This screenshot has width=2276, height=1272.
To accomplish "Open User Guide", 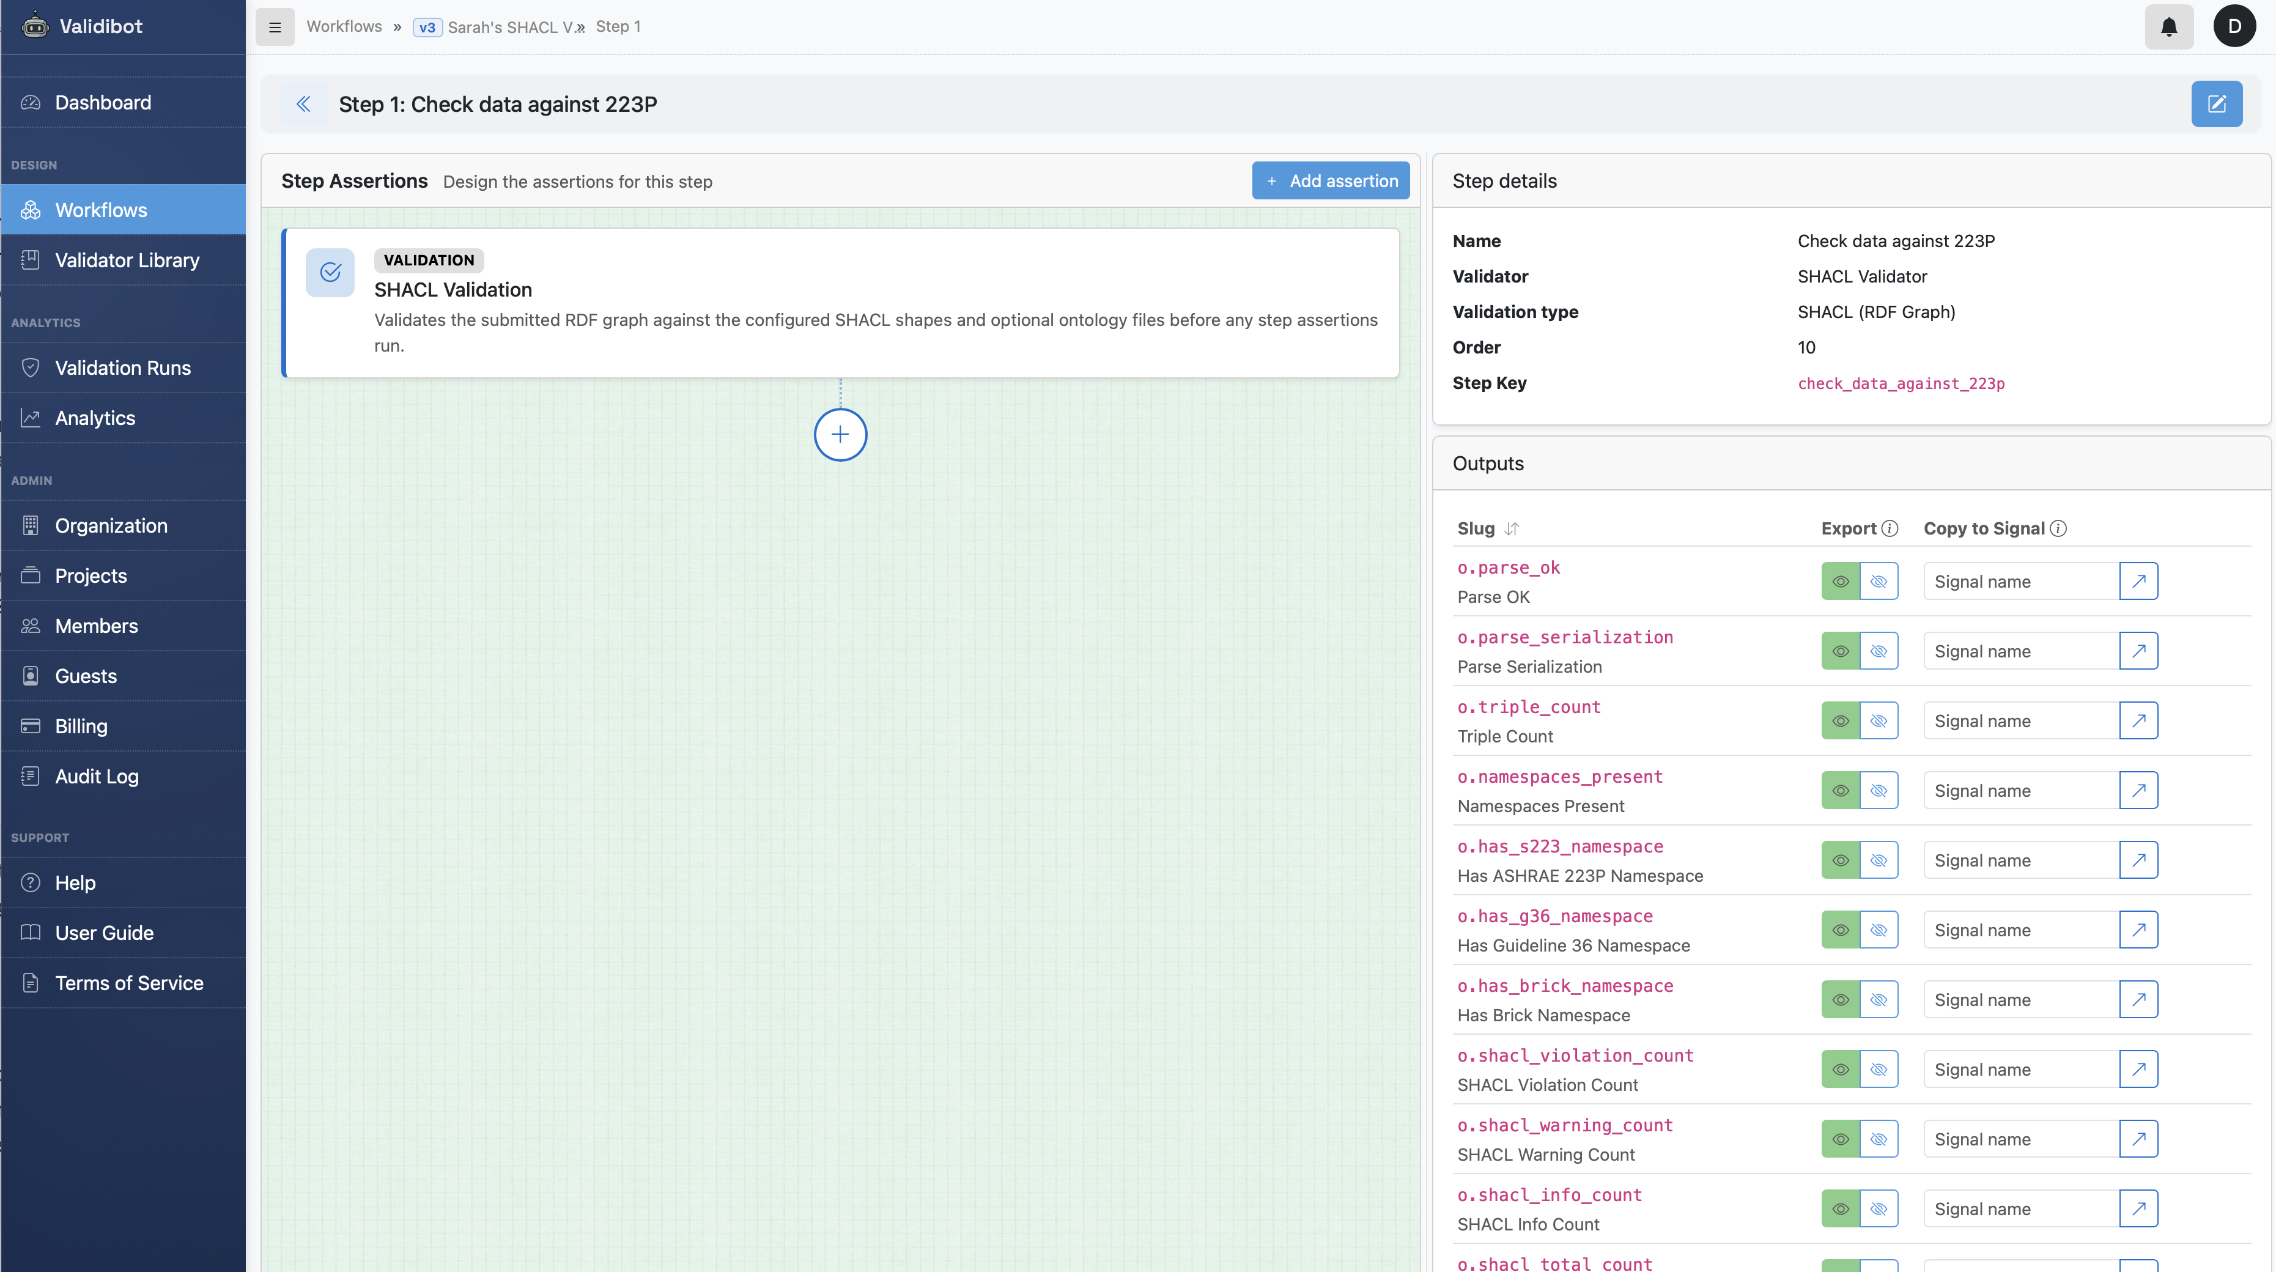I will point(123,934).
